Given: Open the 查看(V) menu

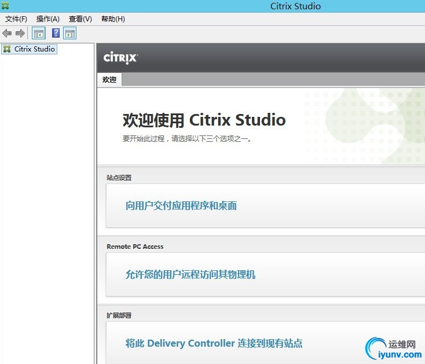Looking at the screenshot, I should 80,19.
